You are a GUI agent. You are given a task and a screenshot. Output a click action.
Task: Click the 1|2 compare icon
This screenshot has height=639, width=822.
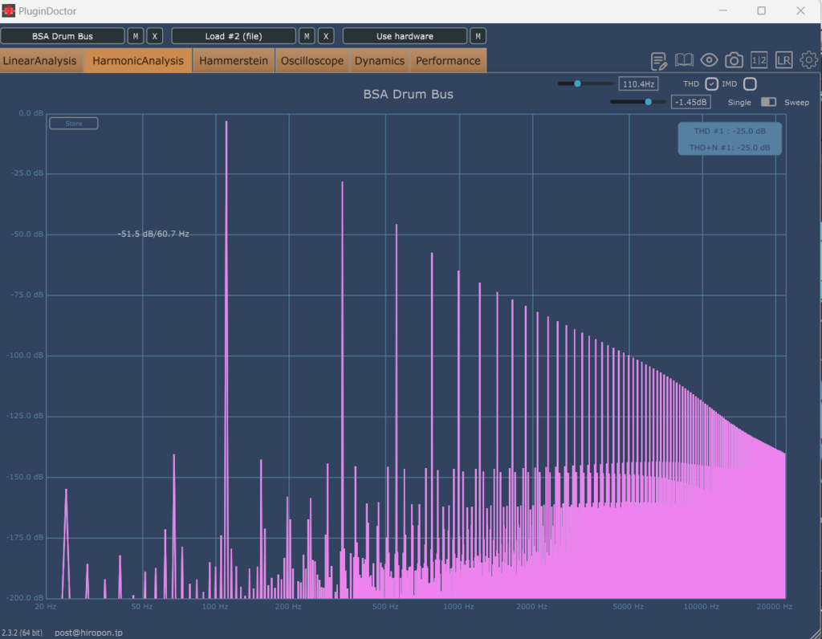(x=759, y=60)
